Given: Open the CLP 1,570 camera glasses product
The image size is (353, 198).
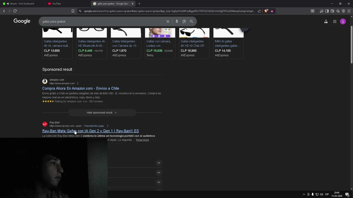Looking at the screenshot, I should 126,43.
